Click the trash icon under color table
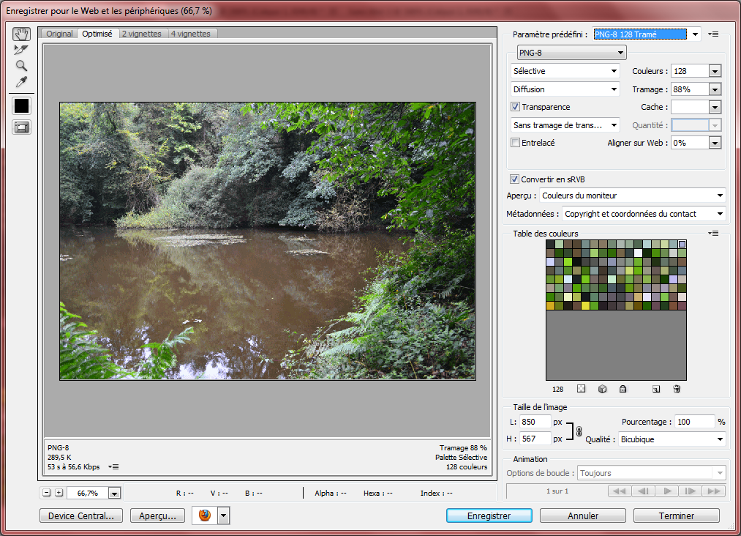This screenshot has height=536, width=741. coord(677,389)
